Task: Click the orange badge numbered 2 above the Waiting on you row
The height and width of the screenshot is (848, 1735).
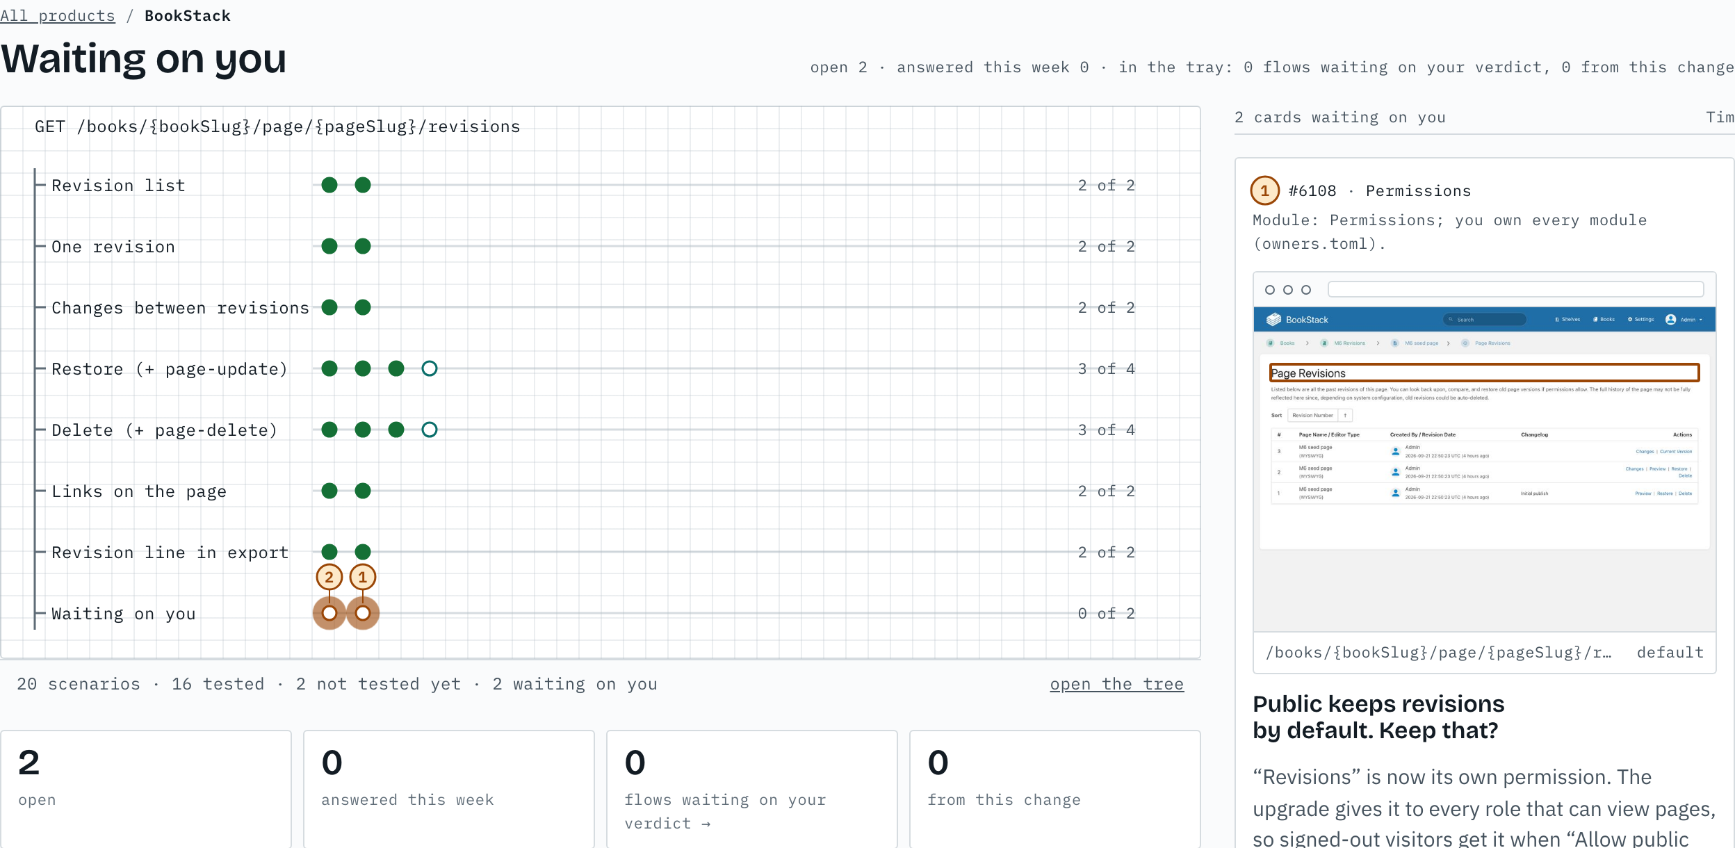Action: [329, 577]
